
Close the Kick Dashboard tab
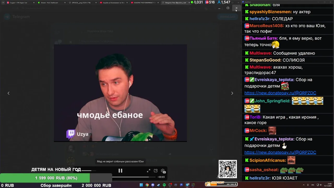64,3
